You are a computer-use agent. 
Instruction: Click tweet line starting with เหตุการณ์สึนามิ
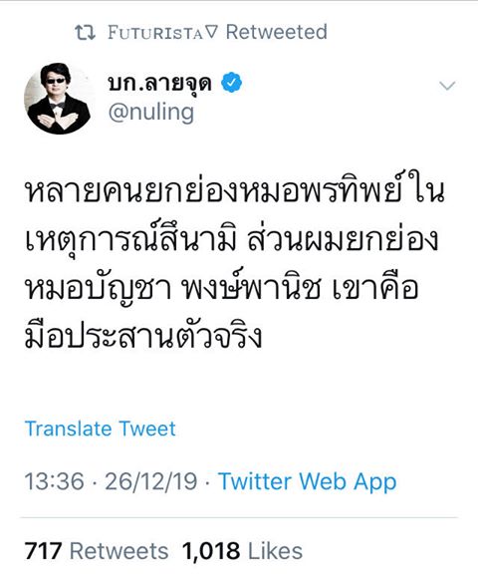(x=232, y=239)
